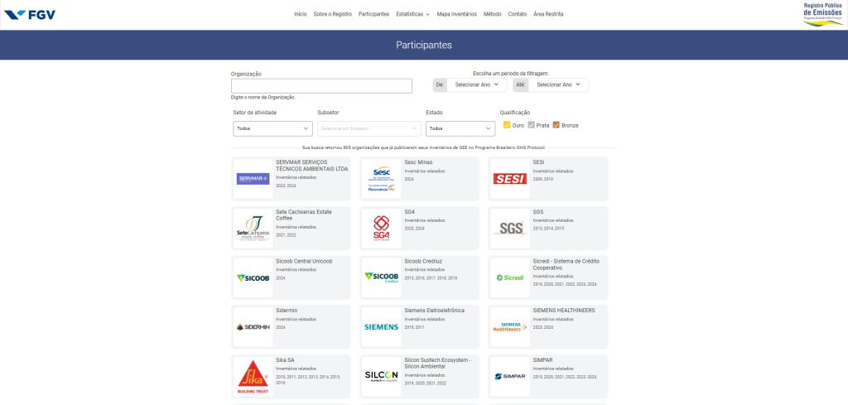The image size is (848, 405).
Task: Toggle the Ouro qualification checkbox
Action: click(x=507, y=125)
